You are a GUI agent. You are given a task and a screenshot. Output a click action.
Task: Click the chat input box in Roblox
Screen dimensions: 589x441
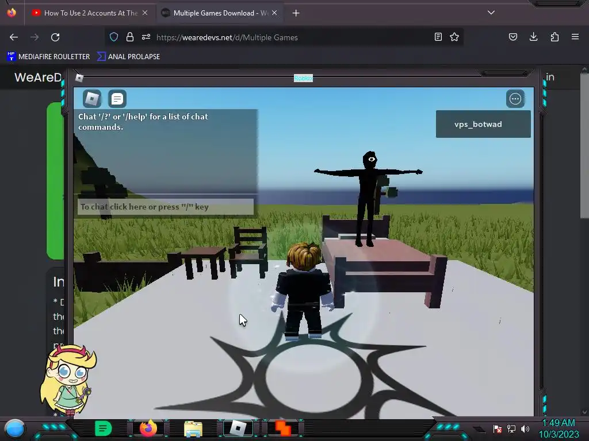[x=166, y=207]
